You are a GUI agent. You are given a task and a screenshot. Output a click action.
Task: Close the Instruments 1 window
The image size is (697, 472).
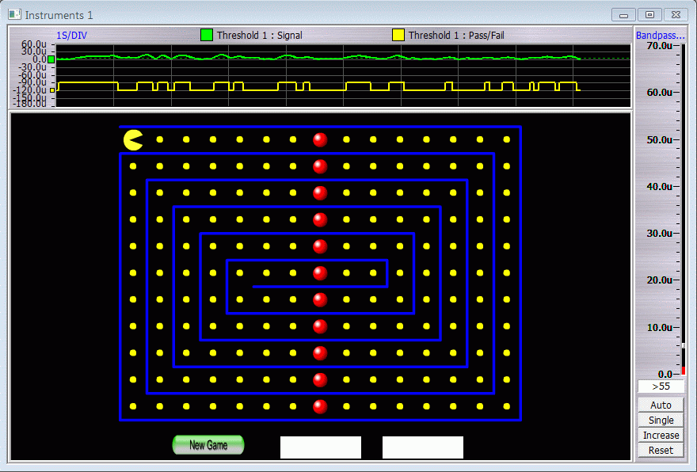(x=676, y=15)
